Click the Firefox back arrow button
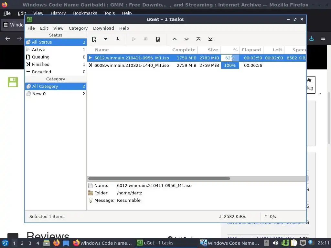Screen dimensions: 331x248 (8, 39)
